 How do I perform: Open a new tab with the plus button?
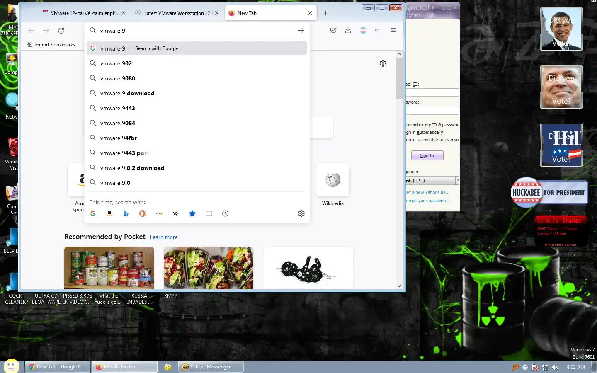click(326, 13)
